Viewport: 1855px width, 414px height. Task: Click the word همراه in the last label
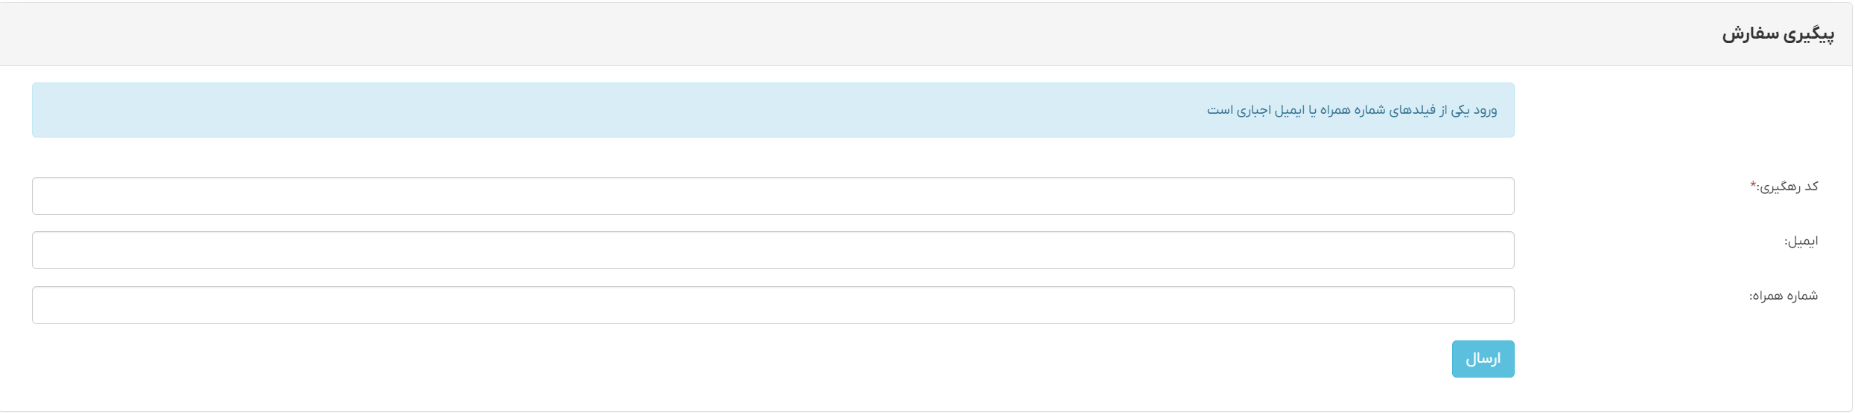(1766, 296)
